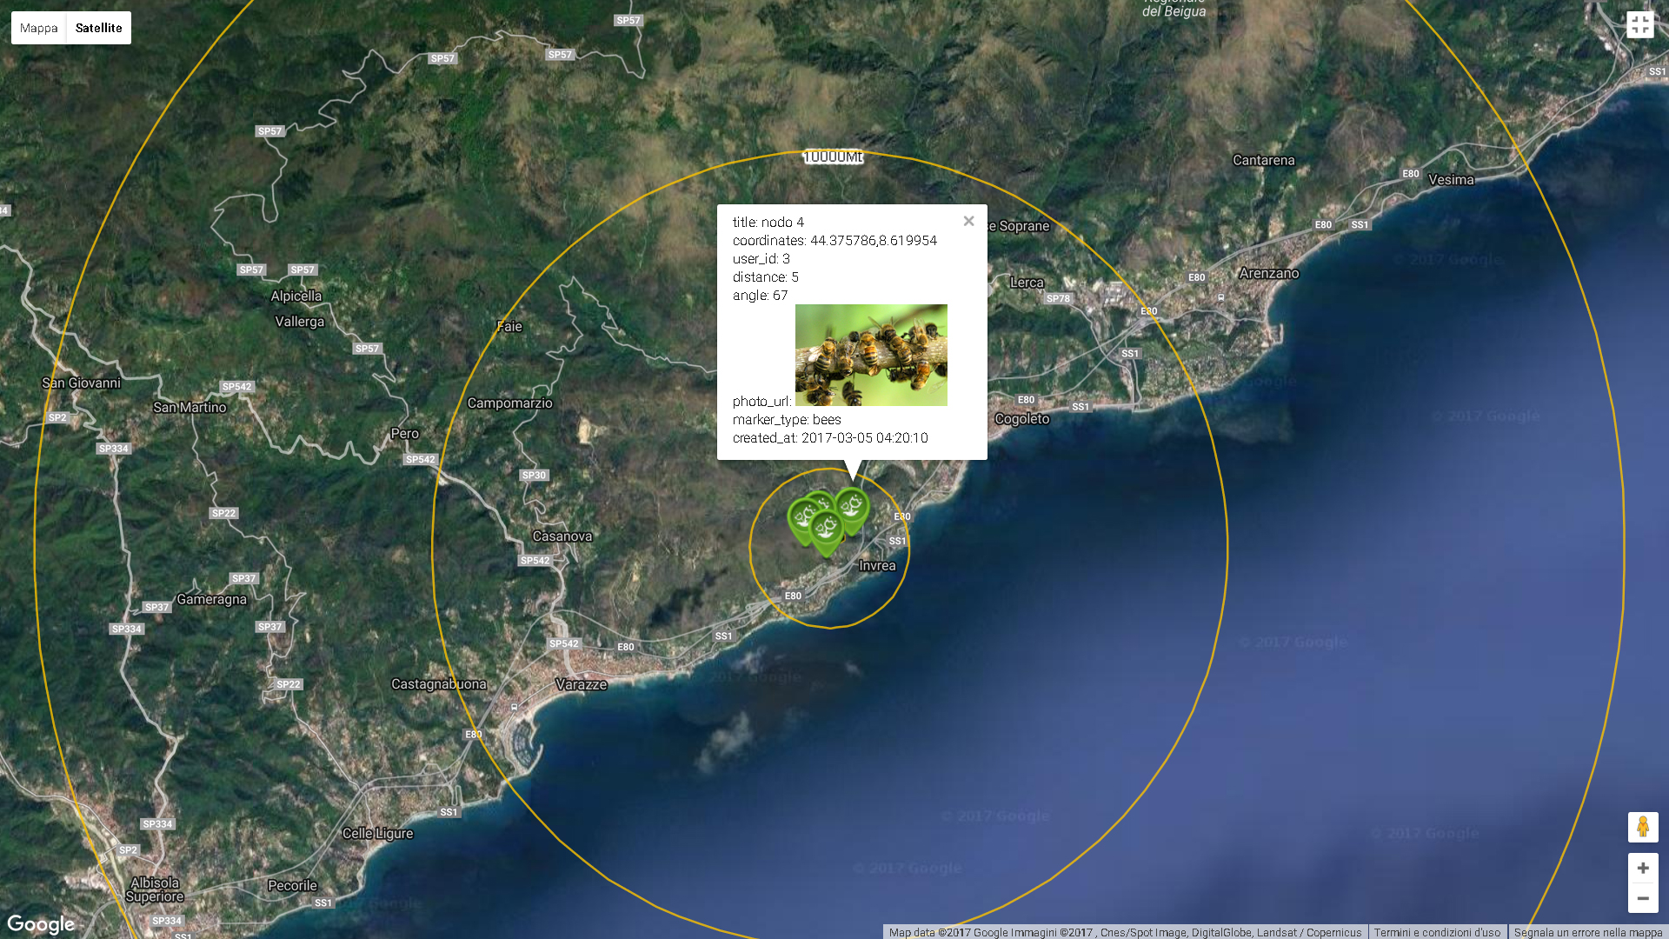Select the 'marker_type: bees' line
The height and width of the screenshot is (939, 1669).
tap(787, 420)
